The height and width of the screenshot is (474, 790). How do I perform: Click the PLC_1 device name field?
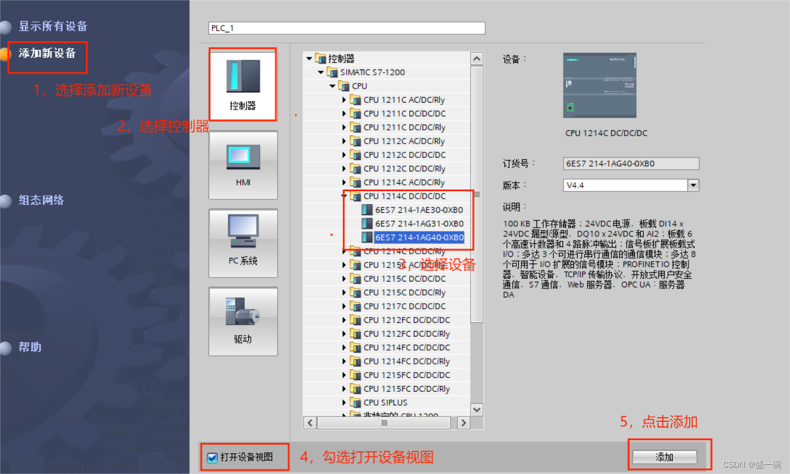tap(347, 28)
